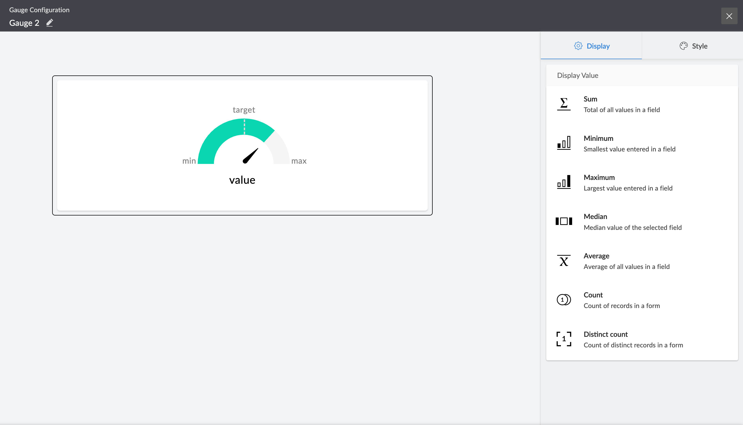Viewport: 743px width, 425px height.
Task: Open the Display tab
Action: coord(592,46)
